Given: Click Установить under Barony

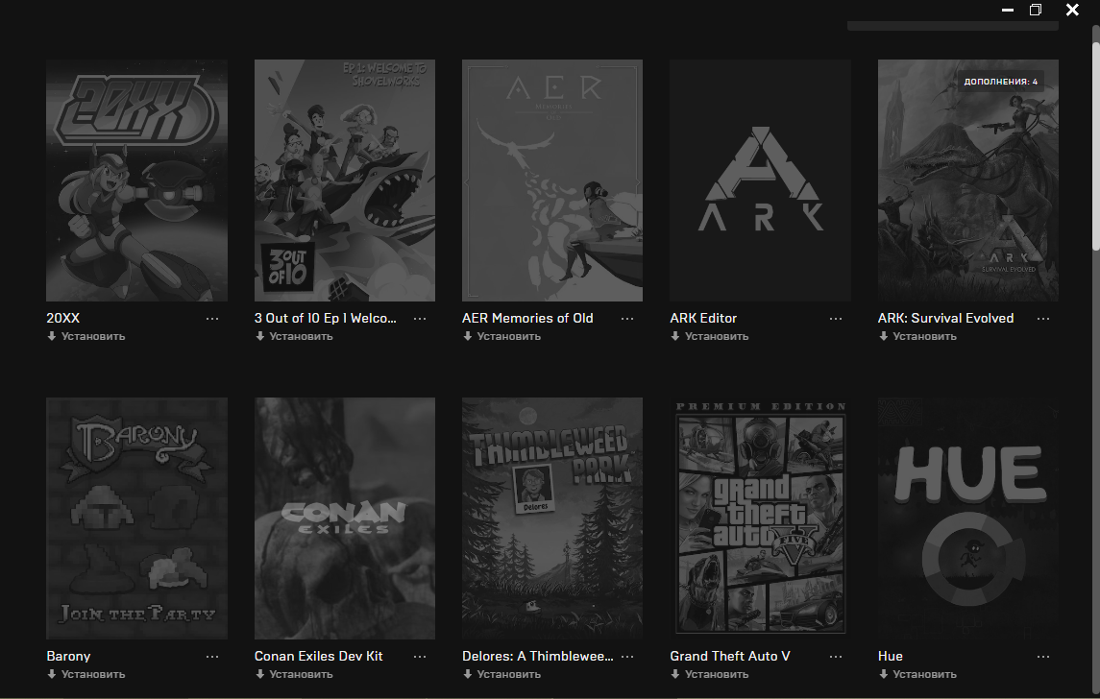Looking at the screenshot, I should click(x=86, y=674).
